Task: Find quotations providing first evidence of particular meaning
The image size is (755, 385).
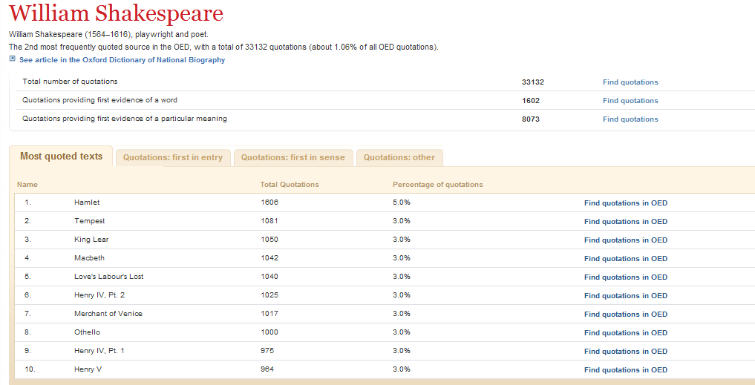Action: point(630,119)
